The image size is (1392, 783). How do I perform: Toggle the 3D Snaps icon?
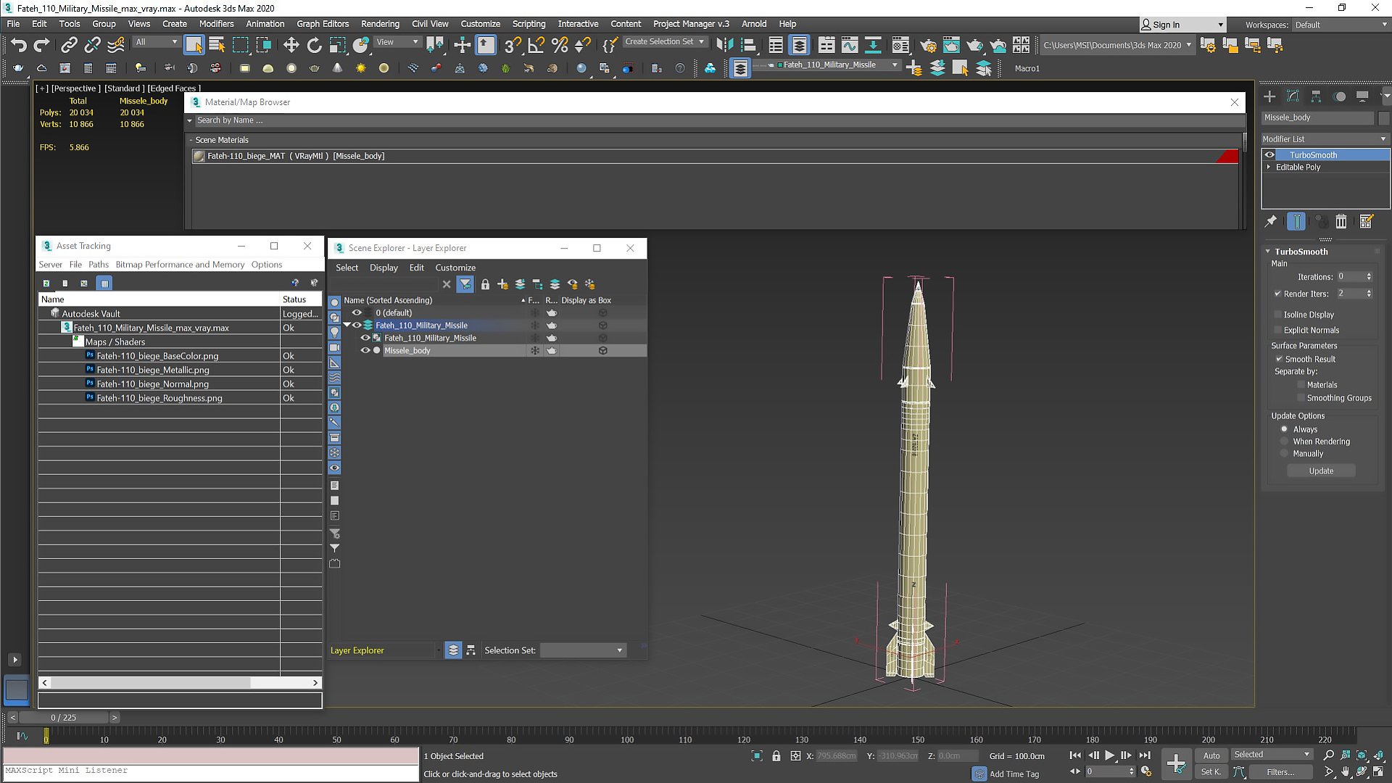(x=511, y=45)
